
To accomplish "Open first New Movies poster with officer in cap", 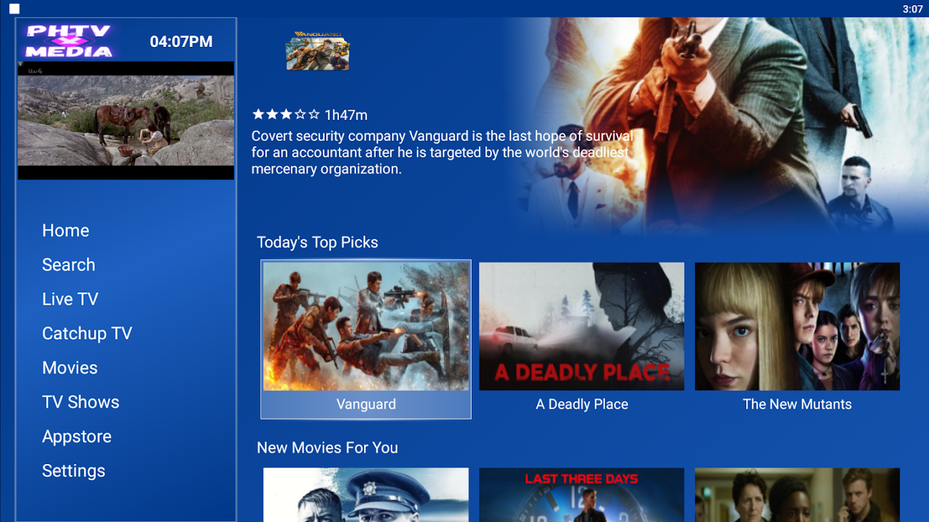I will tap(366, 495).
